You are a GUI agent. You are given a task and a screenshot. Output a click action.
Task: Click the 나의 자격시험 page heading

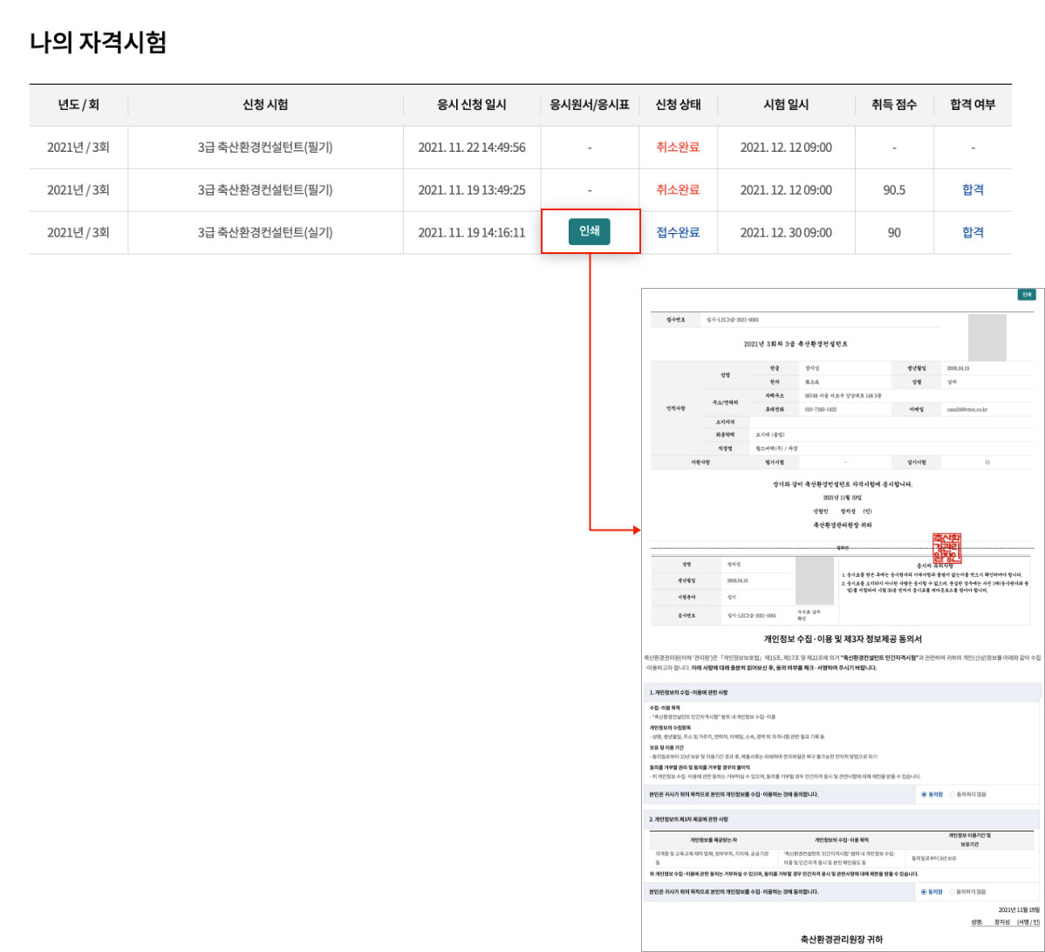pyautogui.click(x=98, y=42)
